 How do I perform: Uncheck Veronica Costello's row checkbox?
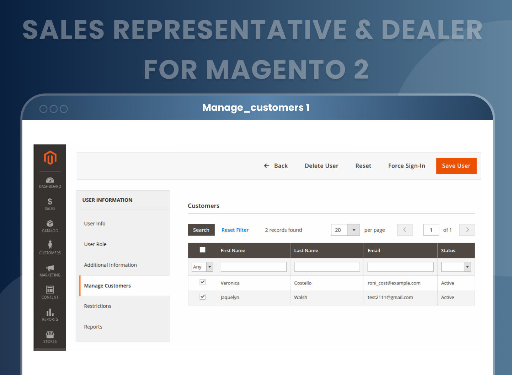(x=202, y=282)
